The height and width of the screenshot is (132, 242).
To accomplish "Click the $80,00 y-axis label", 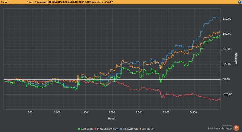I will coord(227,19).
